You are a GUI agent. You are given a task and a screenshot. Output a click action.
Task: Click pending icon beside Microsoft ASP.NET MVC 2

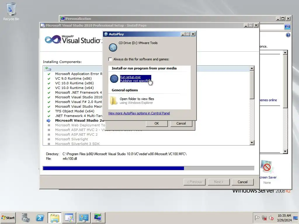pos(49,134)
